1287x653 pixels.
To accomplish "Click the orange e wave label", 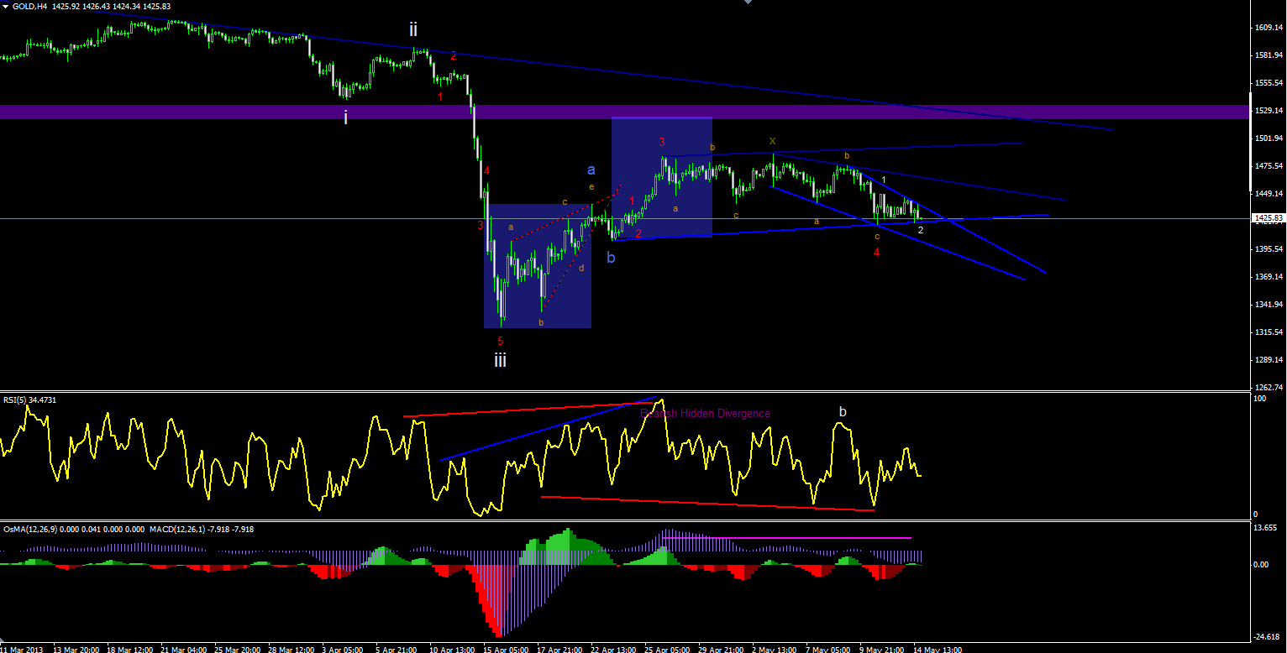I will coord(591,186).
